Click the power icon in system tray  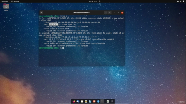click(x=183, y=1)
